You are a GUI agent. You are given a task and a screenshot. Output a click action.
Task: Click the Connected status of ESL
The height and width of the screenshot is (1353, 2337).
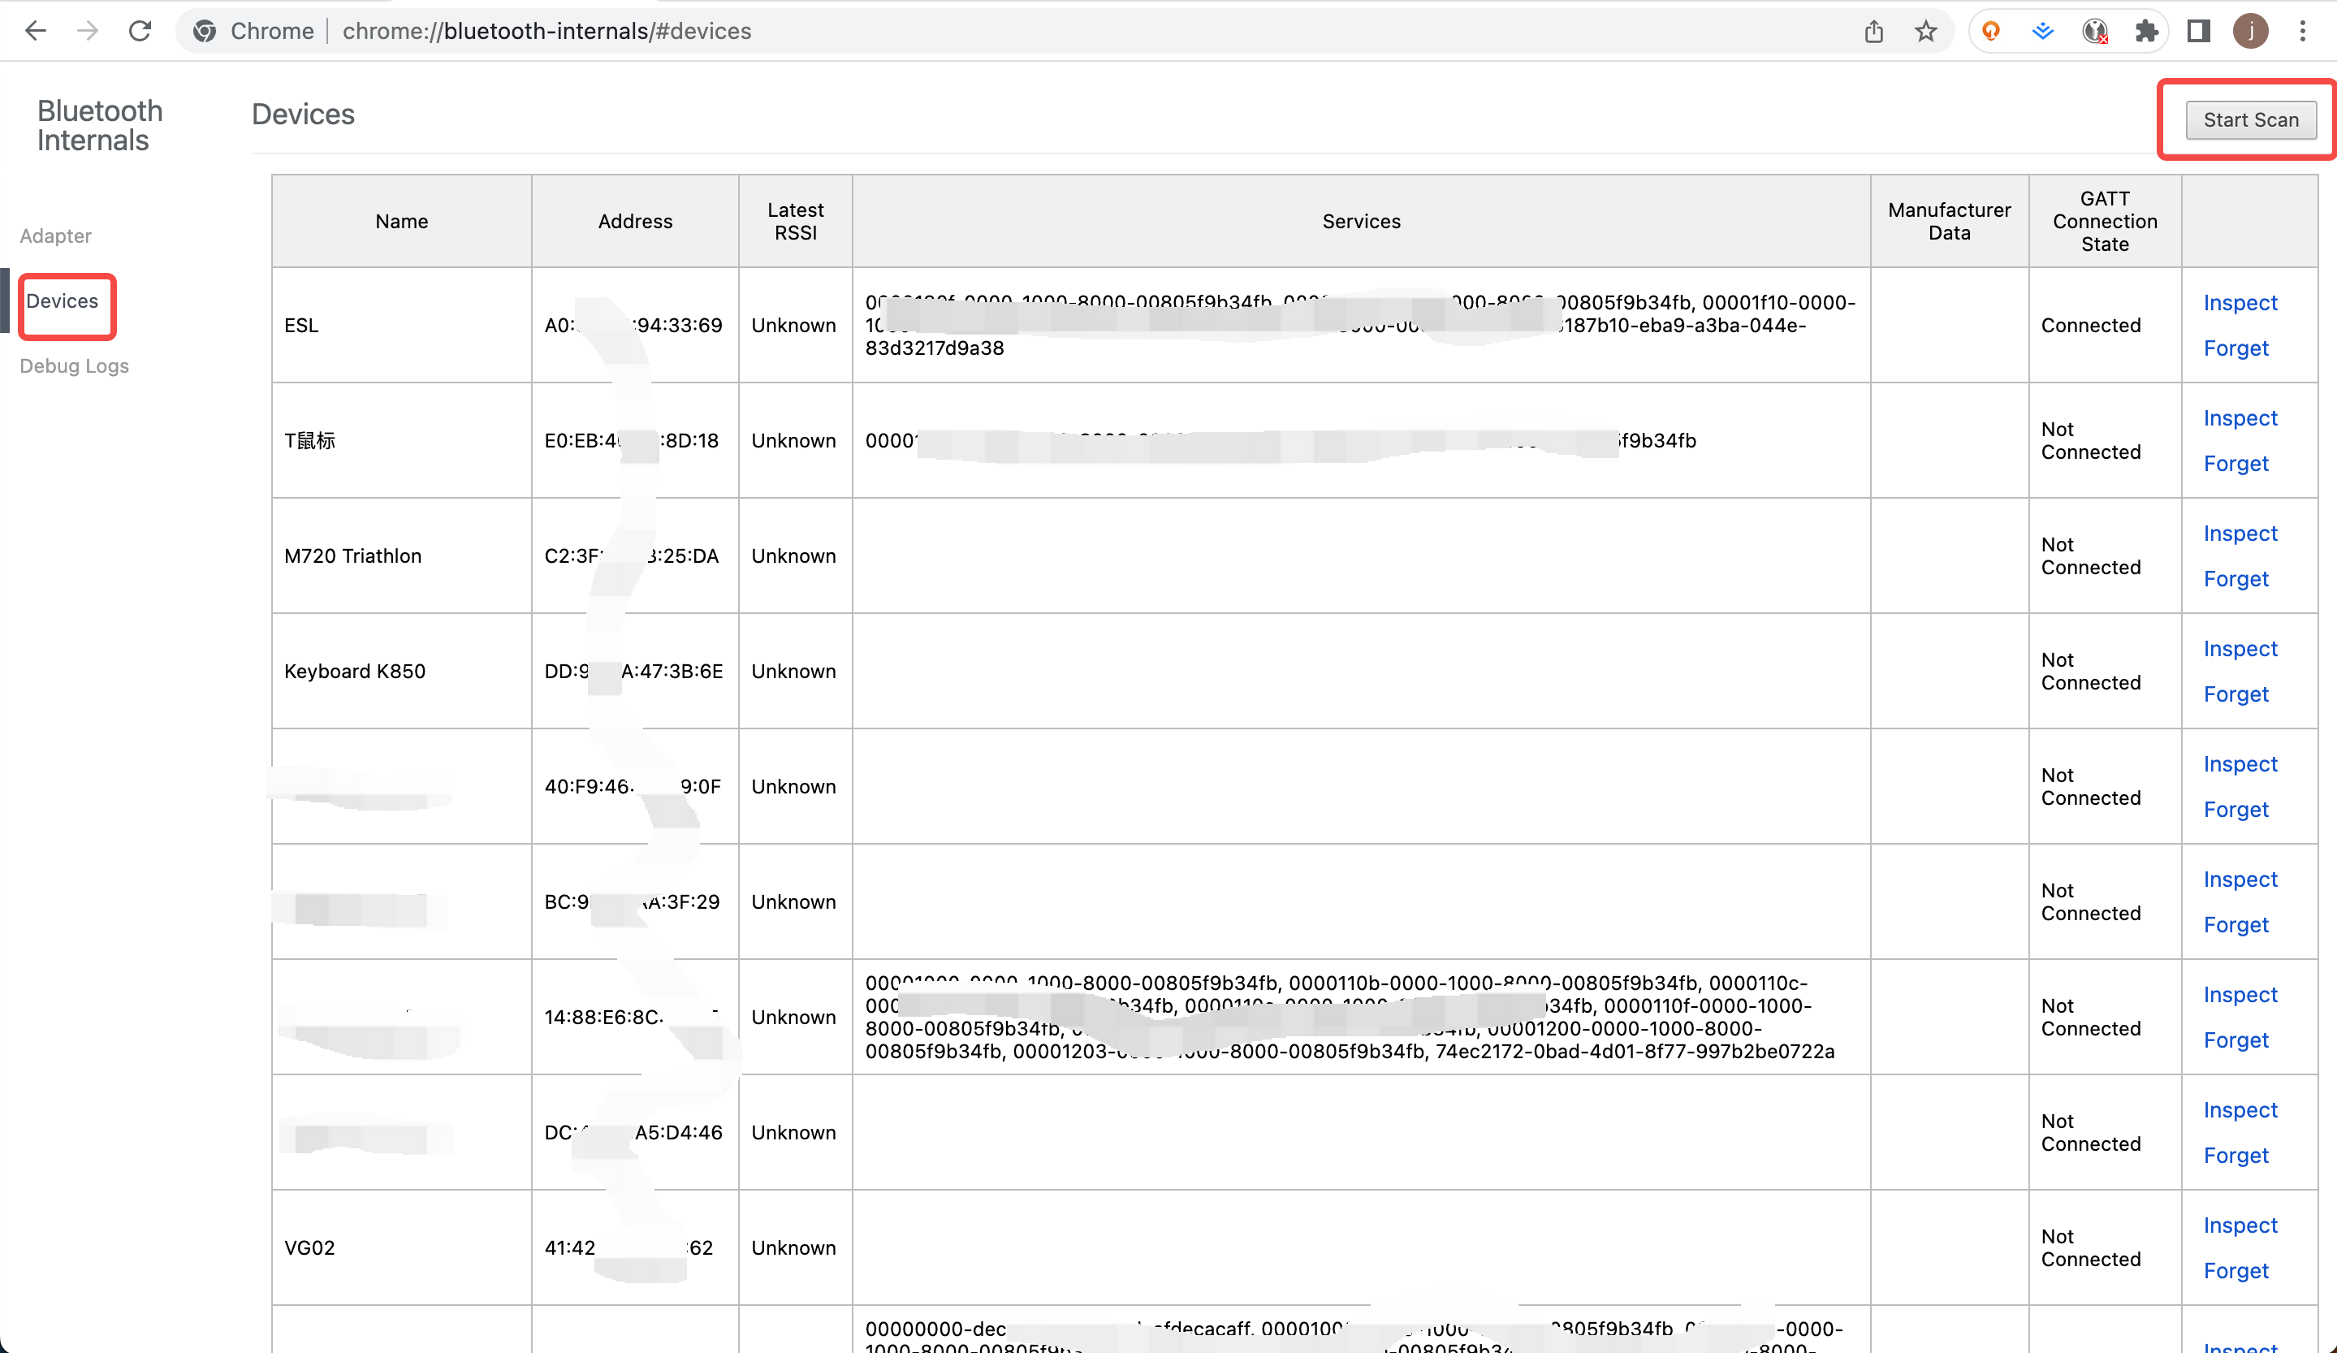2090,325
